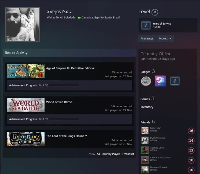The width and height of the screenshot is (200, 174).
Task: Click GabeCube level 16 badge
Action: (191, 131)
